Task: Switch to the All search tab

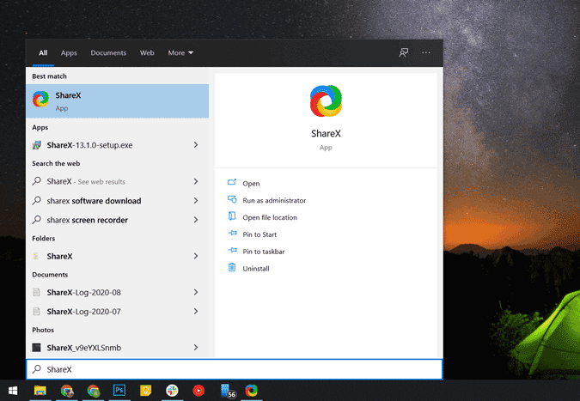Action: point(43,53)
